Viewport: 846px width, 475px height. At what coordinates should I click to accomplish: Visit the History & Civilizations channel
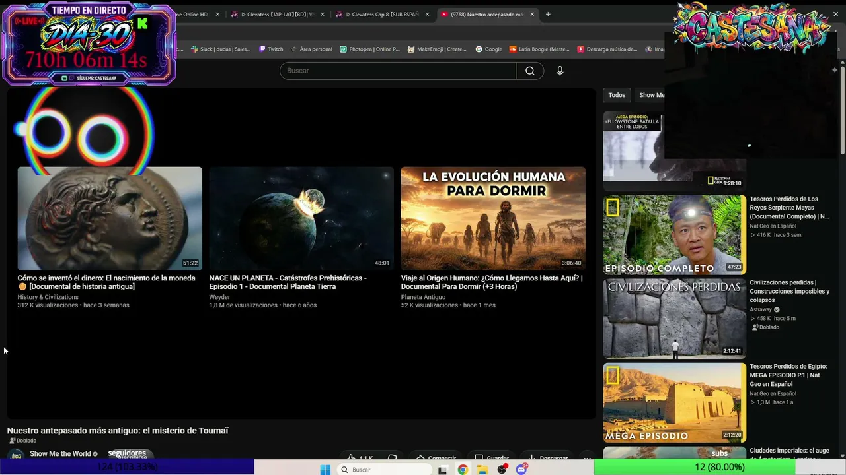click(x=48, y=297)
